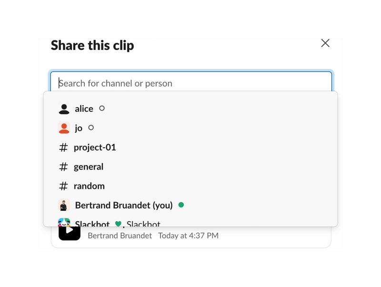This screenshot has height=287, width=381.
Task: Click the channel or person search field
Action: click(190, 82)
